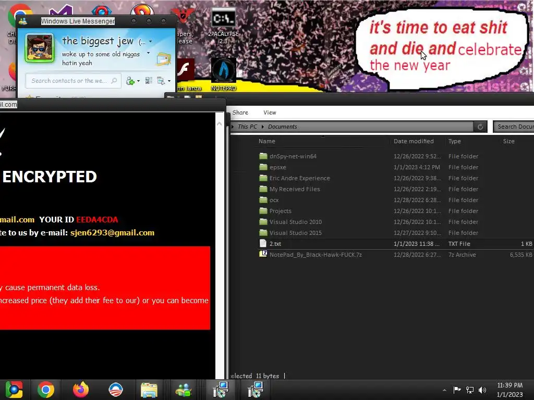534x400 pixels.
Task: Open the taskbar clock showing 11:39 PM
Action: (x=510, y=390)
